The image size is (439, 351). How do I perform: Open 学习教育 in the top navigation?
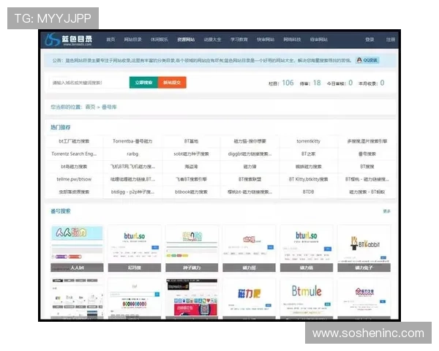(x=239, y=39)
